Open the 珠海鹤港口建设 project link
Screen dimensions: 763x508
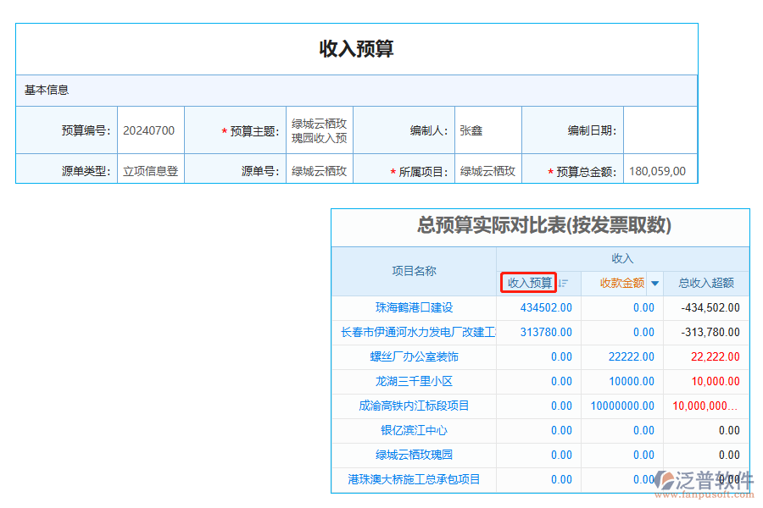click(x=414, y=307)
